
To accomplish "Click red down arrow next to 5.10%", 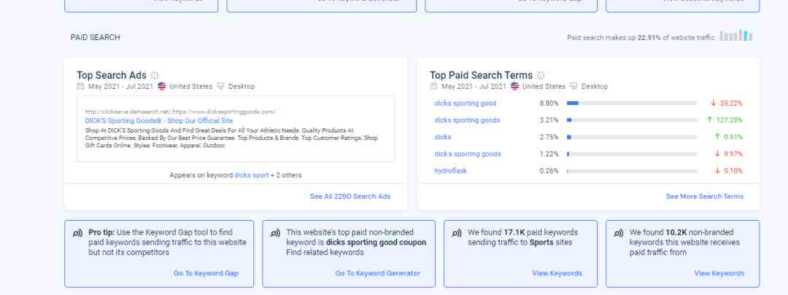I will pyautogui.click(x=717, y=170).
